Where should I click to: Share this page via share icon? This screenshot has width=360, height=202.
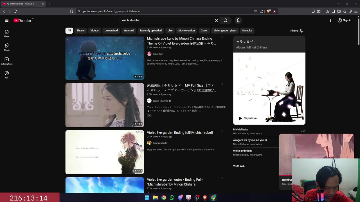coord(262,11)
